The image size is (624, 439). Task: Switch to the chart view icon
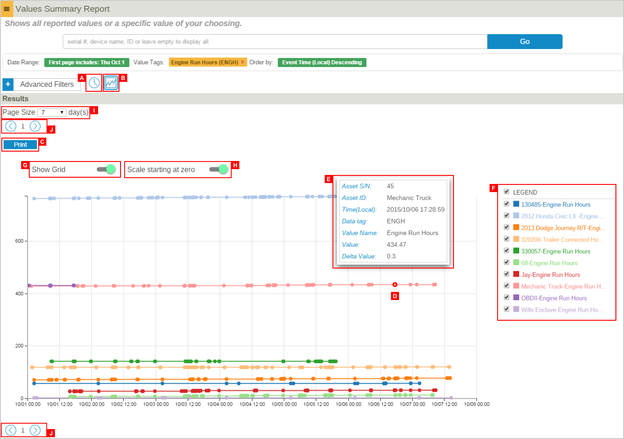point(111,83)
